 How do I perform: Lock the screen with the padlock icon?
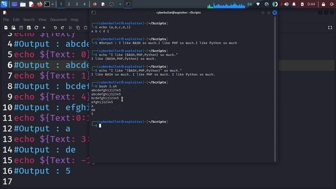tap(323, 4)
